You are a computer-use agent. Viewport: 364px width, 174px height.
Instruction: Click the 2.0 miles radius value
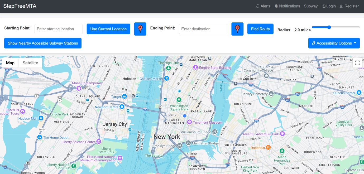(x=303, y=30)
